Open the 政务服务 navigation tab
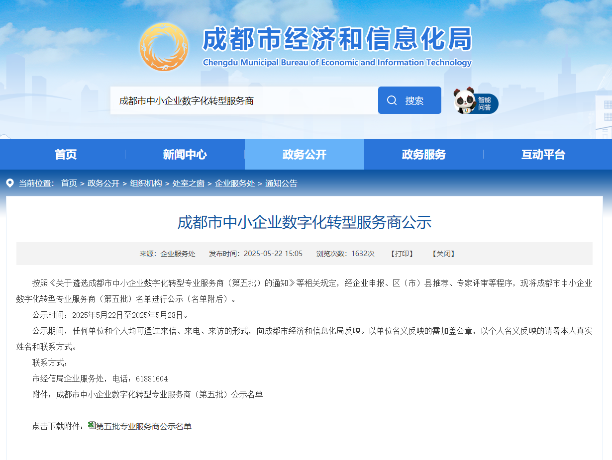612x460 pixels. [423, 155]
